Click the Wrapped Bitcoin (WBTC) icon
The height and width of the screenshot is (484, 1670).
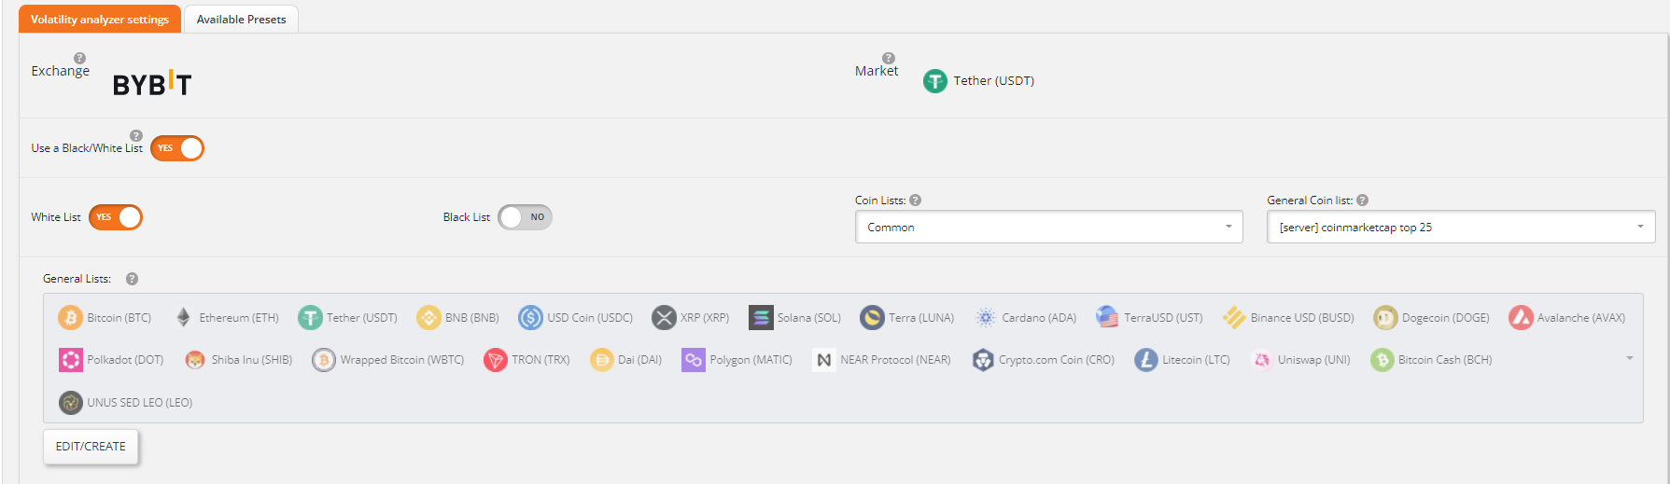[x=324, y=360]
